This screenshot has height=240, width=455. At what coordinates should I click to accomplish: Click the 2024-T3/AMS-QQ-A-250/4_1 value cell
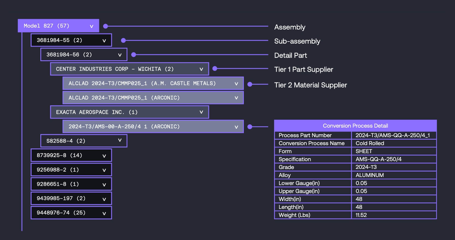(x=394, y=135)
